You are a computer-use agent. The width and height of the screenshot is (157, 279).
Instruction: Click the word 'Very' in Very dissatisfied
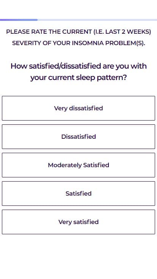(61, 108)
